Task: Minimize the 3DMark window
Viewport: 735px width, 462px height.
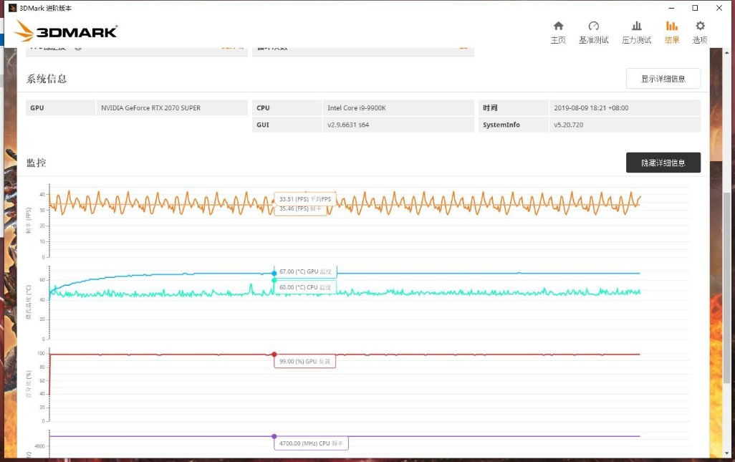Action: 671,8
